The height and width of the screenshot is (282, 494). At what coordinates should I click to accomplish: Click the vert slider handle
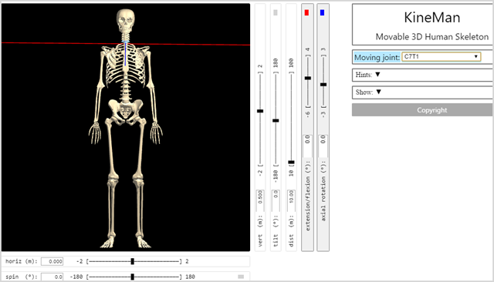tap(260, 111)
